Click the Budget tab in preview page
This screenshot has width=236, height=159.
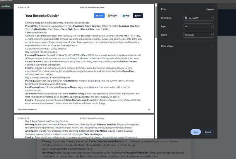point(112,16)
